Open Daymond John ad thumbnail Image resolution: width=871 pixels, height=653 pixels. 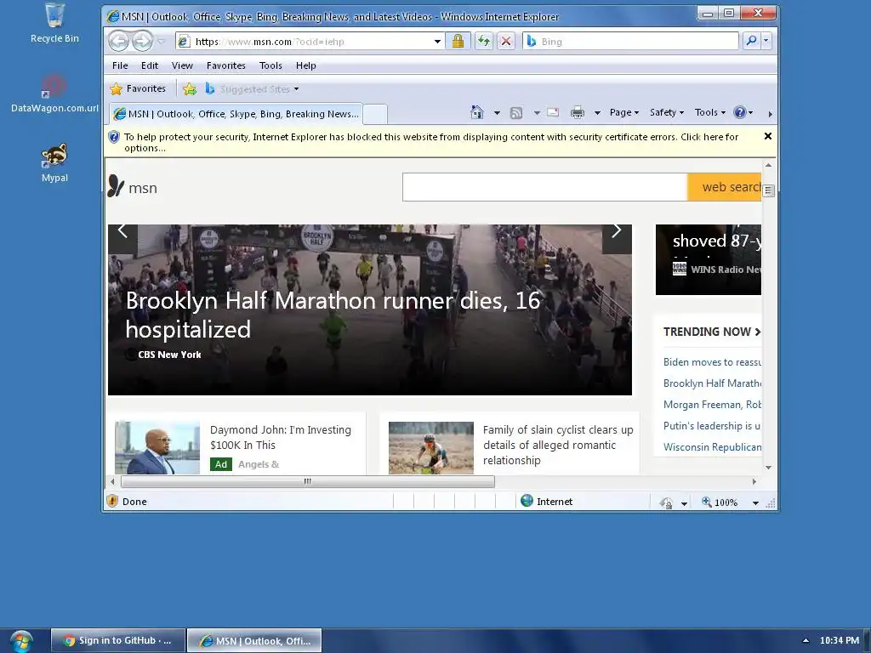click(x=157, y=447)
